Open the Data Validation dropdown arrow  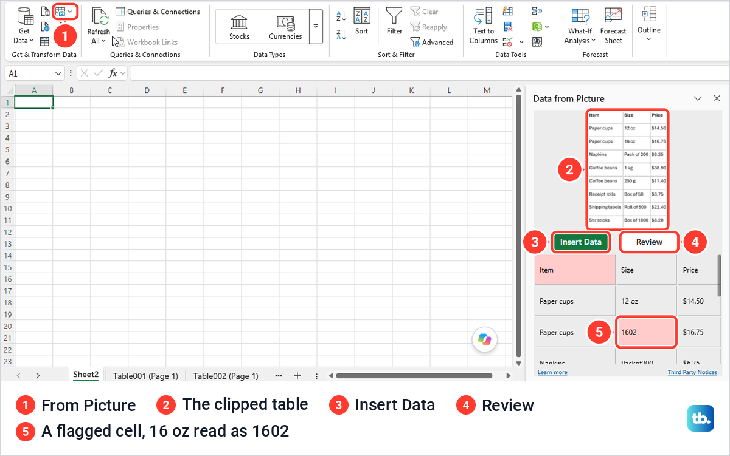[x=521, y=42]
